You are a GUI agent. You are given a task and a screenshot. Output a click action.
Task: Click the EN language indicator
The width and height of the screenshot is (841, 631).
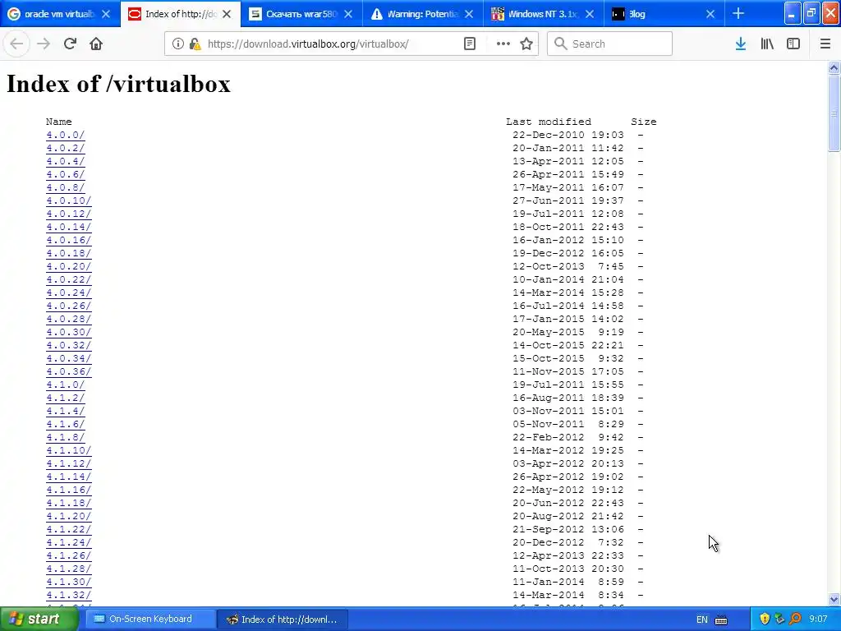pos(701,619)
